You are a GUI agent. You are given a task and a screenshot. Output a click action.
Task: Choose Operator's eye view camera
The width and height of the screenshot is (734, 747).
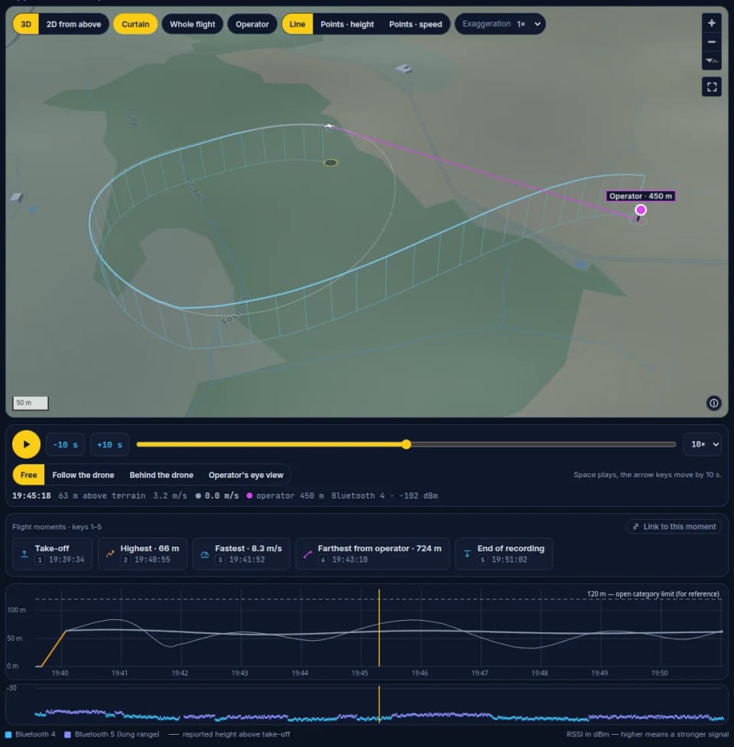[x=245, y=475]
